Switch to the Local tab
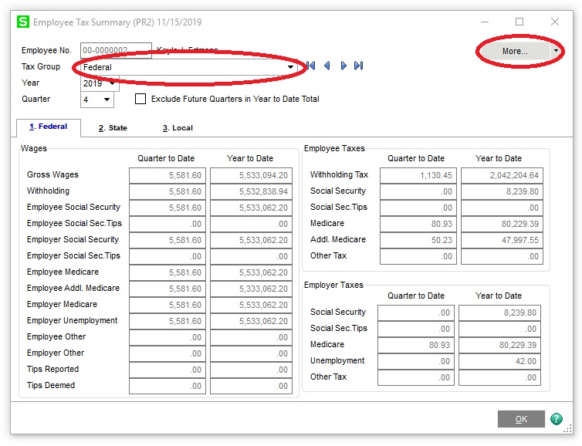The image size is (582, 446). click(178, 128)
